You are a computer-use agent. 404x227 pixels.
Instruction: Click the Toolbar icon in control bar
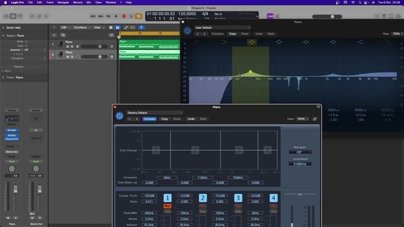point(20,16)
